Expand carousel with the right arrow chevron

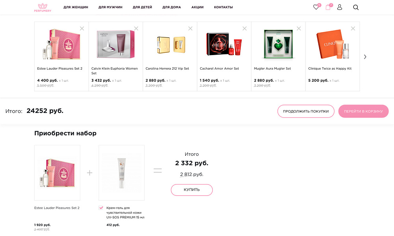(365, 56)
